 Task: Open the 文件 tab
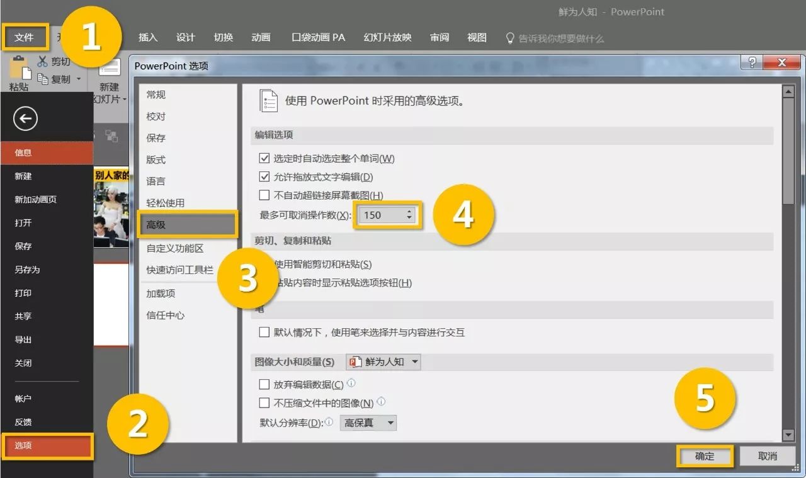[x=24, y=38]
